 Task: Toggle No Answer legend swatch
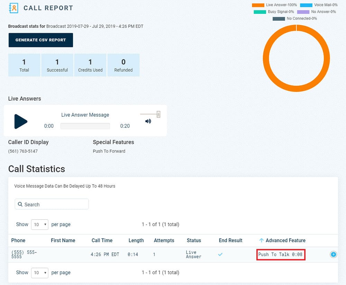[303, 12]
